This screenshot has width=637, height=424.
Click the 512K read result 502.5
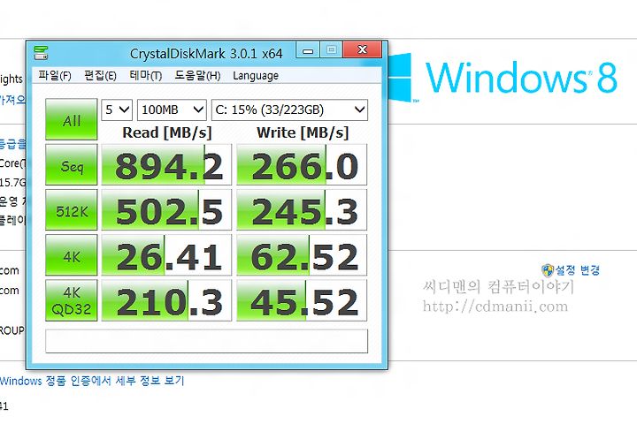tap(166, 209)
